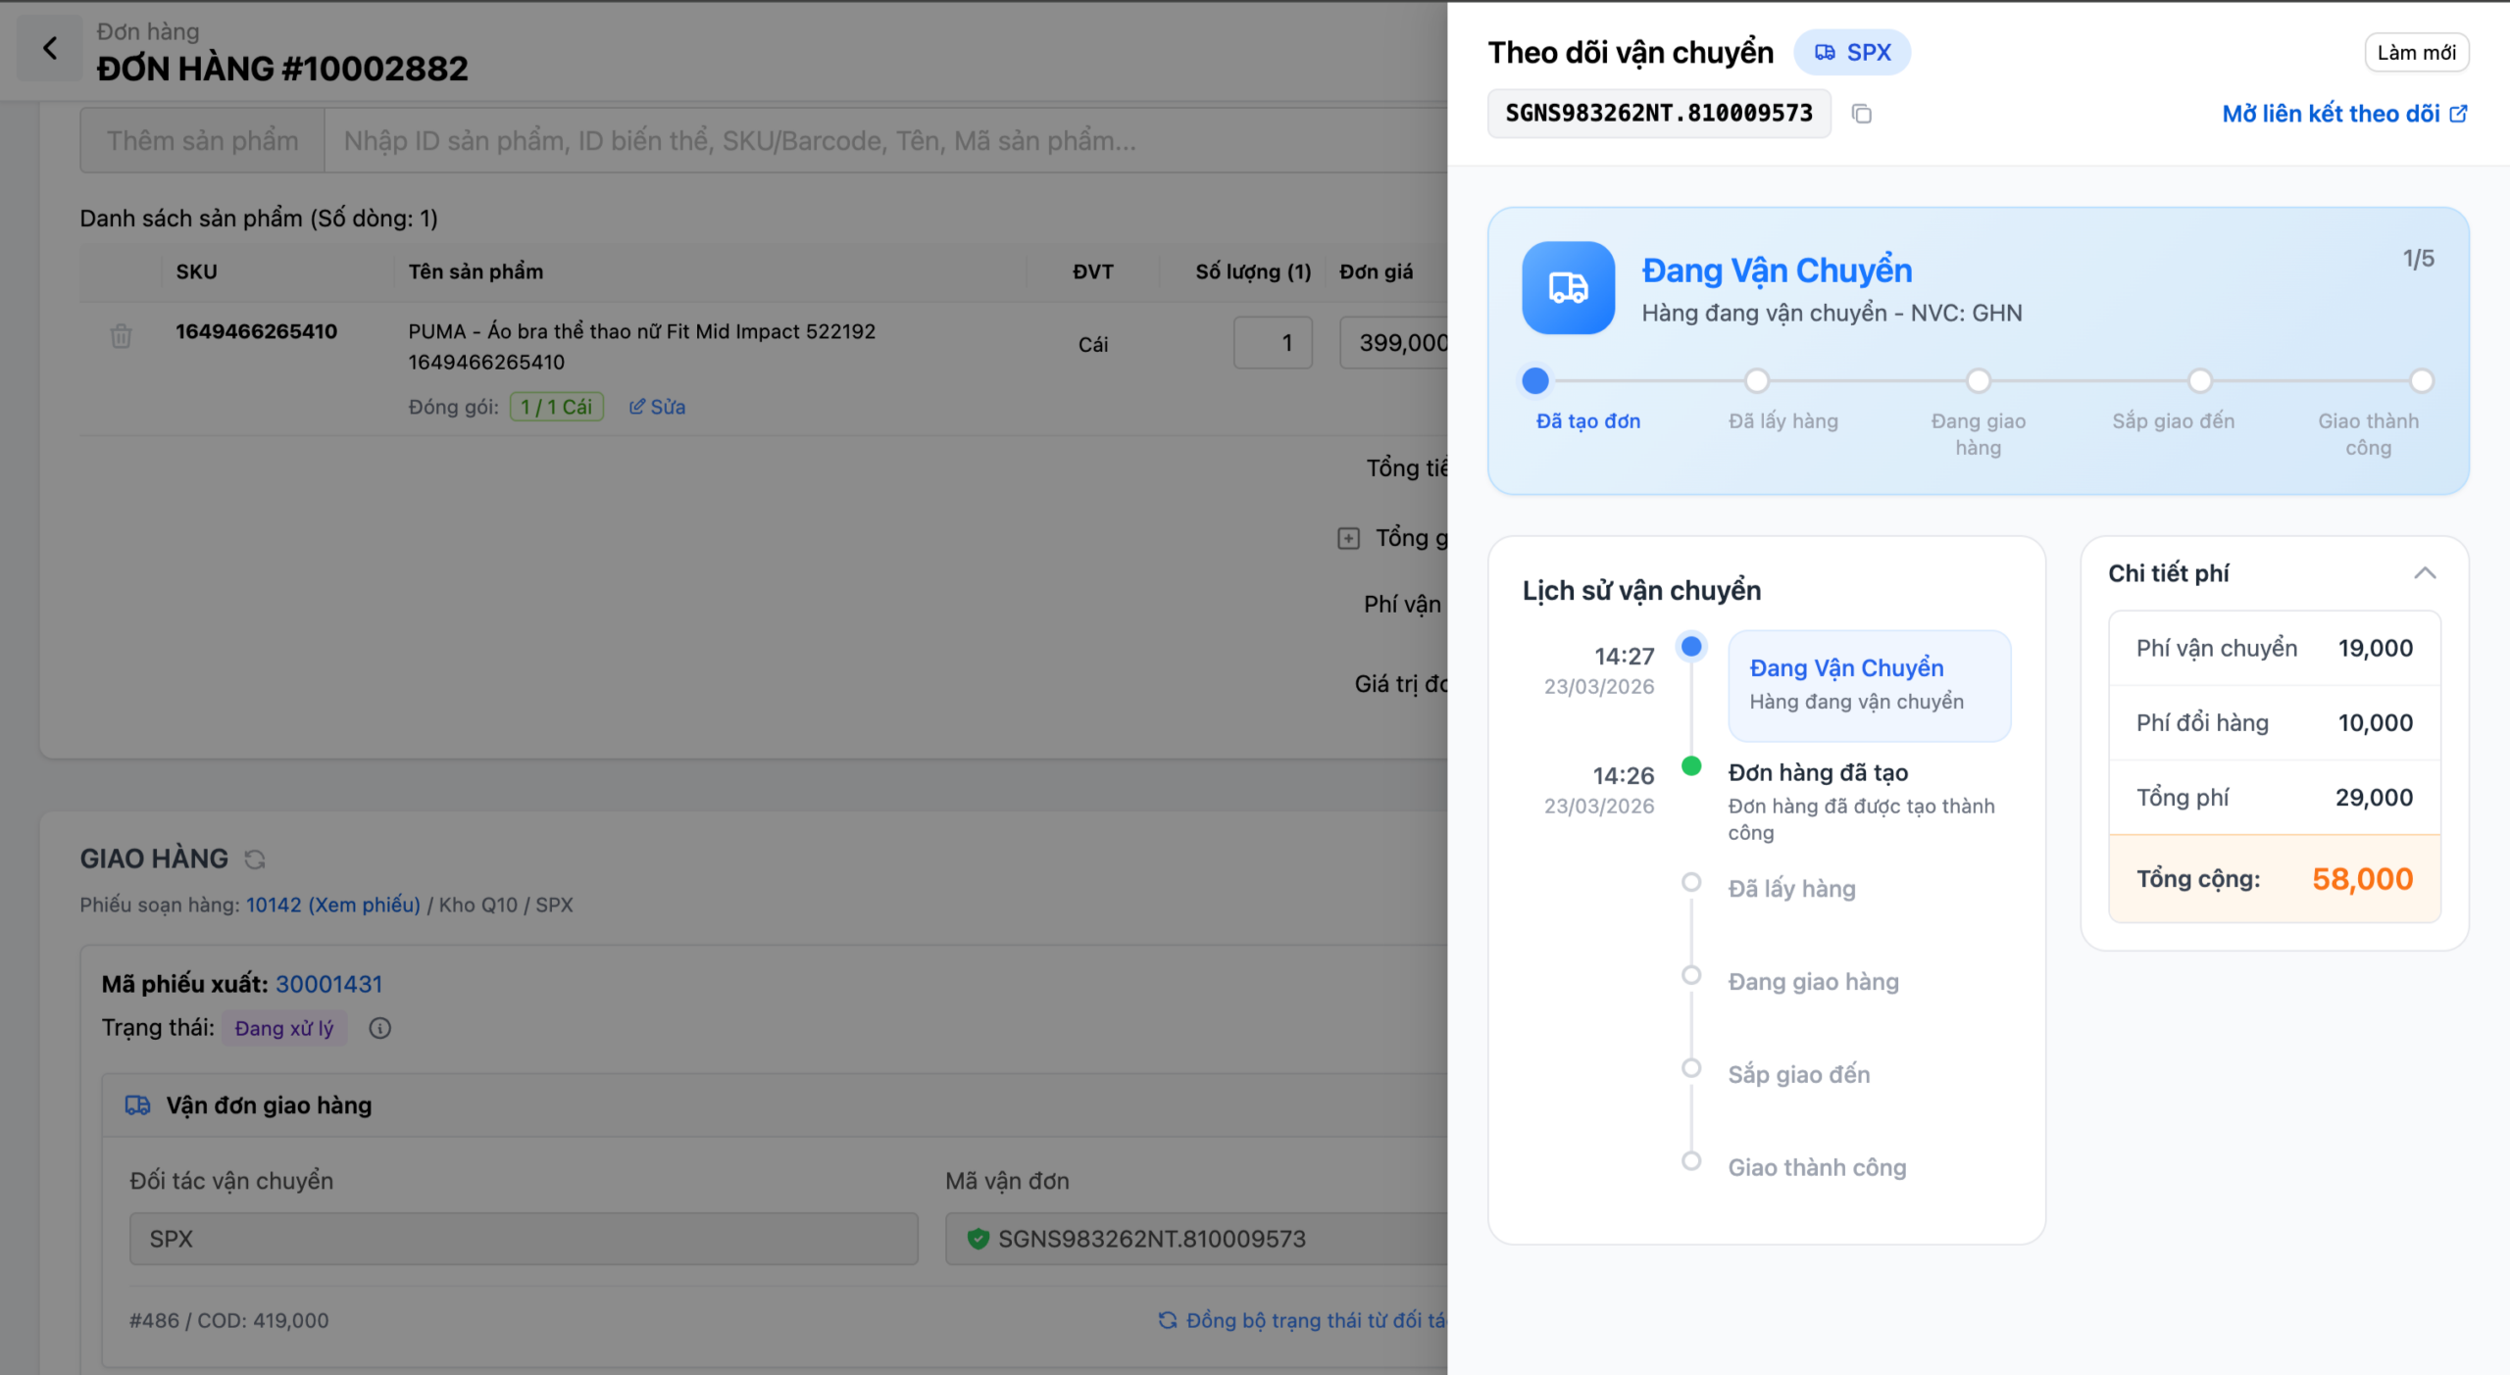Collapse the Chi tiết phí panel
Image resolution: width=2510 pixels, height=1375 pixels.
pos(2424,573)
